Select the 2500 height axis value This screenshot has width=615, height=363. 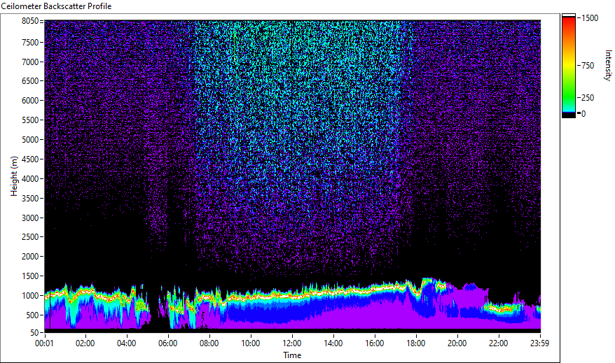coord(30,237)
